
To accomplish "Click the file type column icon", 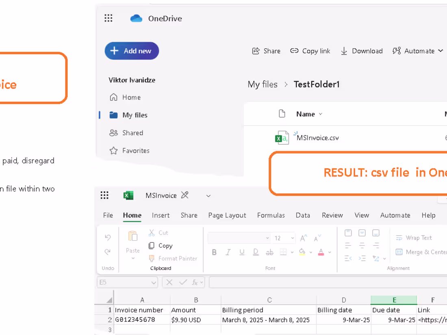I will tap(282, 114).
